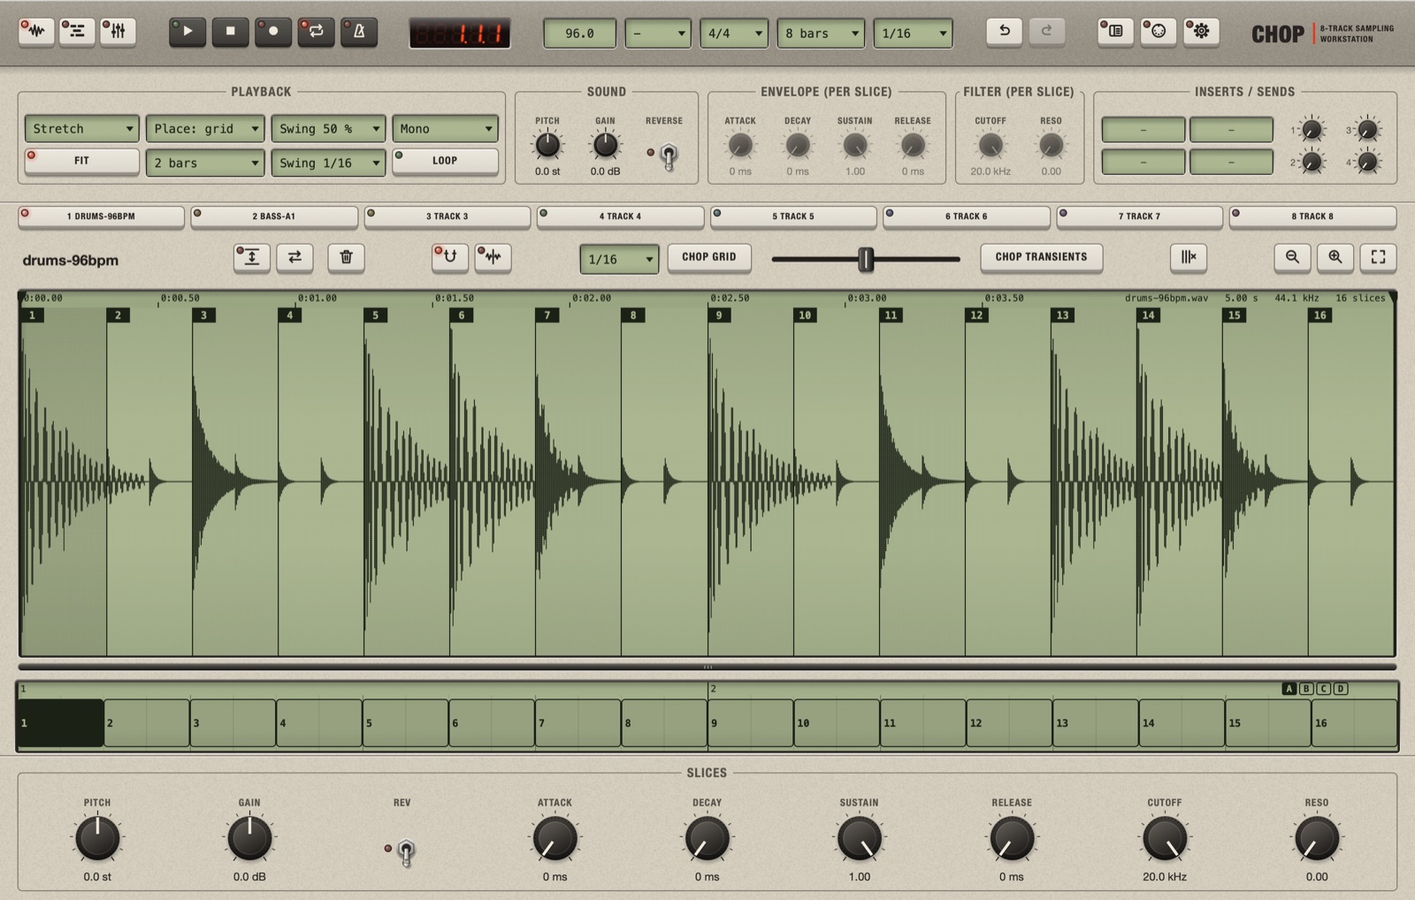Toggle the magnet snap icon

450,257
